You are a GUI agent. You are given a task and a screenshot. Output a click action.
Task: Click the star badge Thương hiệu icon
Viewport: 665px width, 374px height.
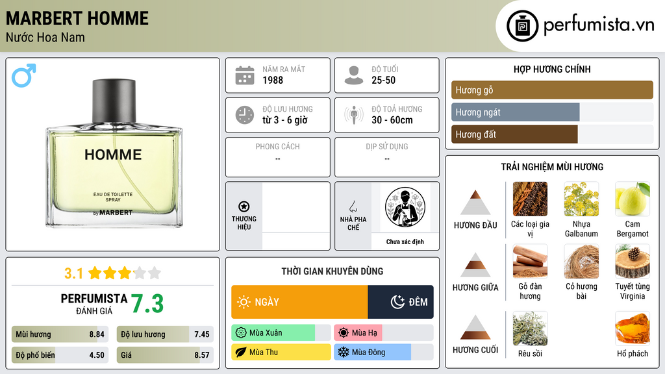coord(244,206)
